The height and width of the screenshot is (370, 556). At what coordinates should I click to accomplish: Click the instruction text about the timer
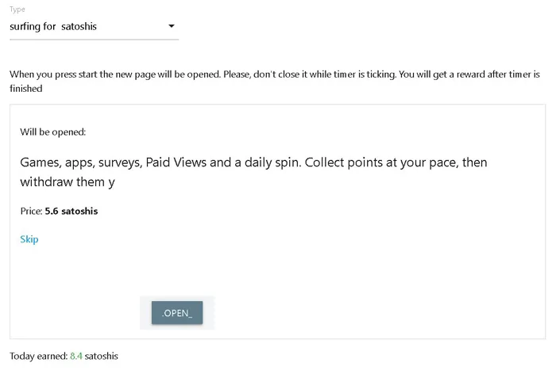point(275,82)
